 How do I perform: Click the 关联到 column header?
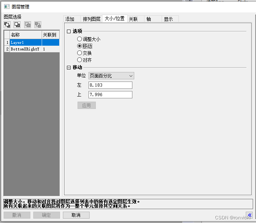pos(50,35)
